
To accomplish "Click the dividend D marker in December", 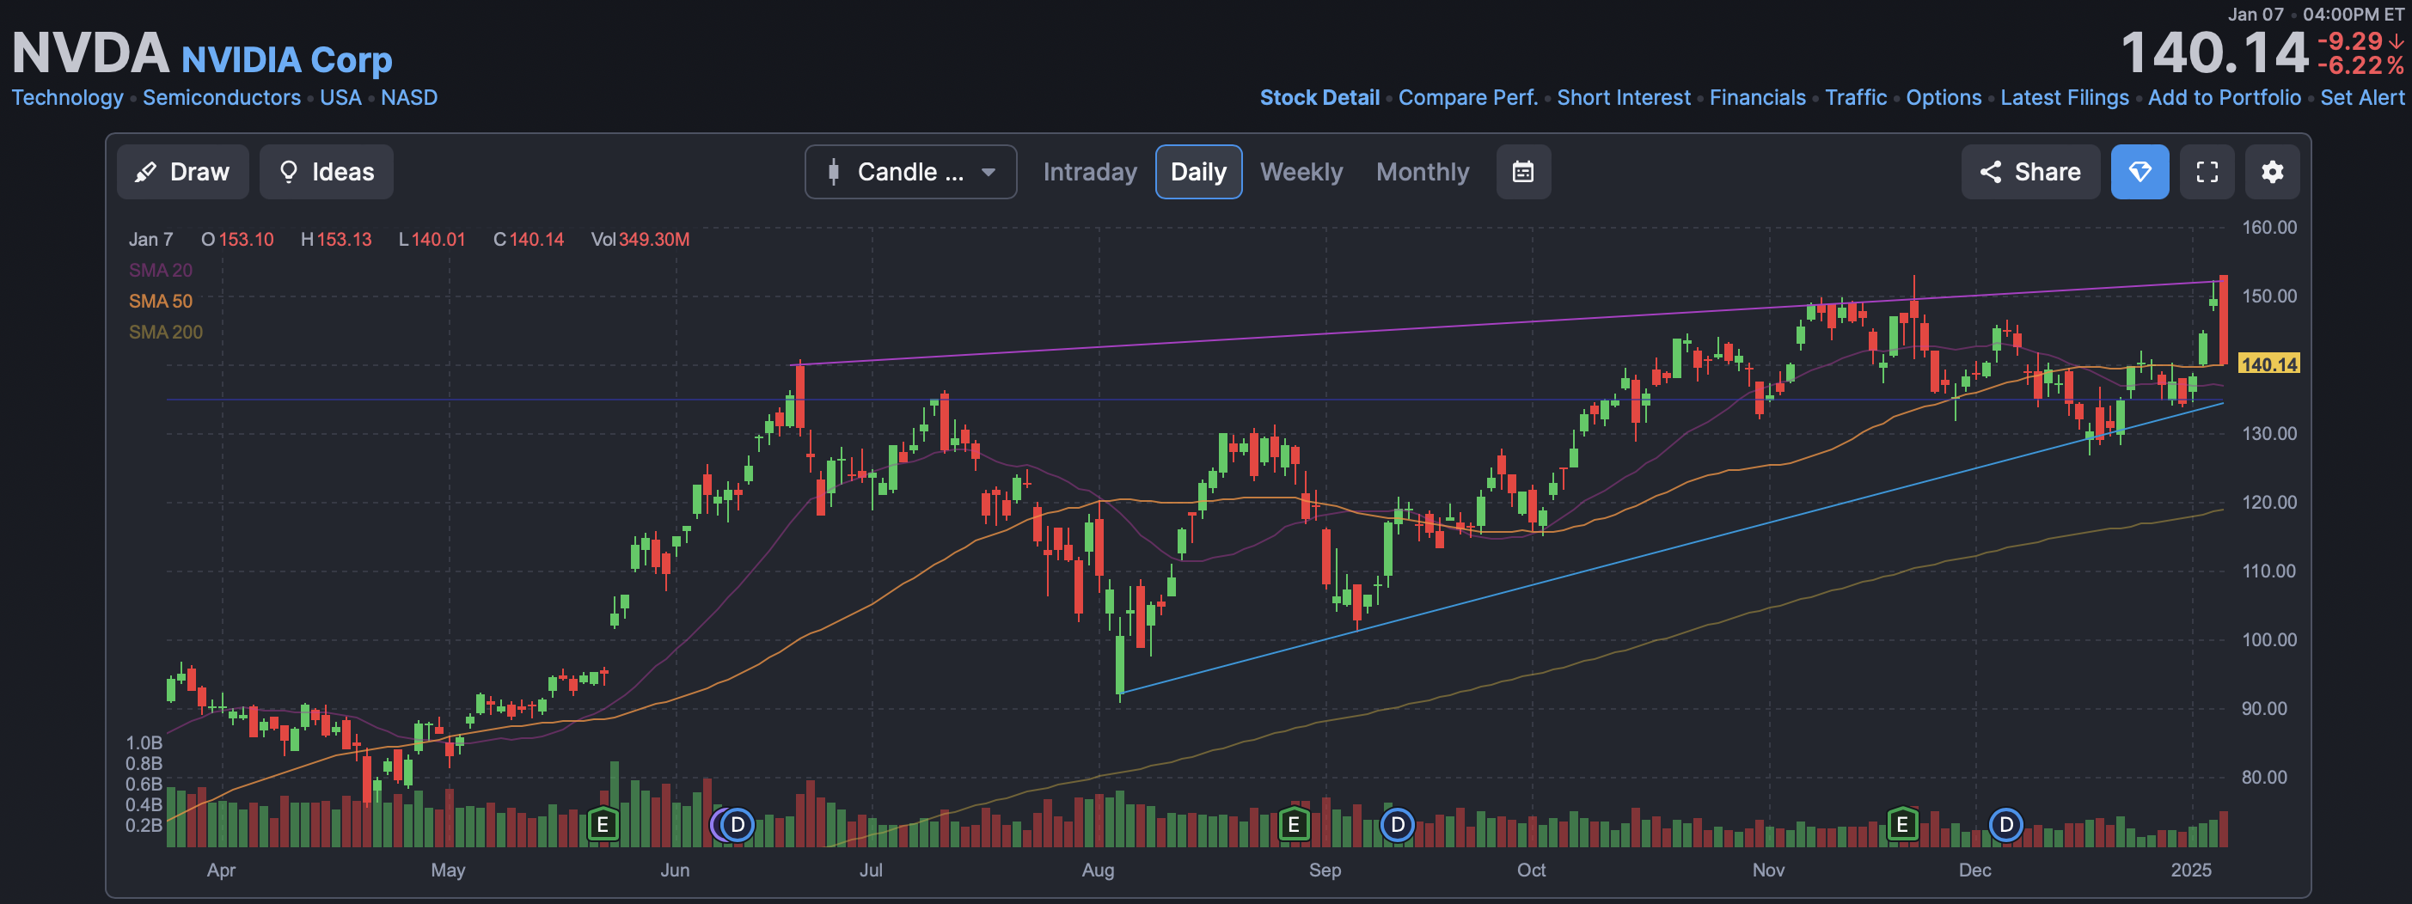I will pyautogui.click(x=2005, y=824).
